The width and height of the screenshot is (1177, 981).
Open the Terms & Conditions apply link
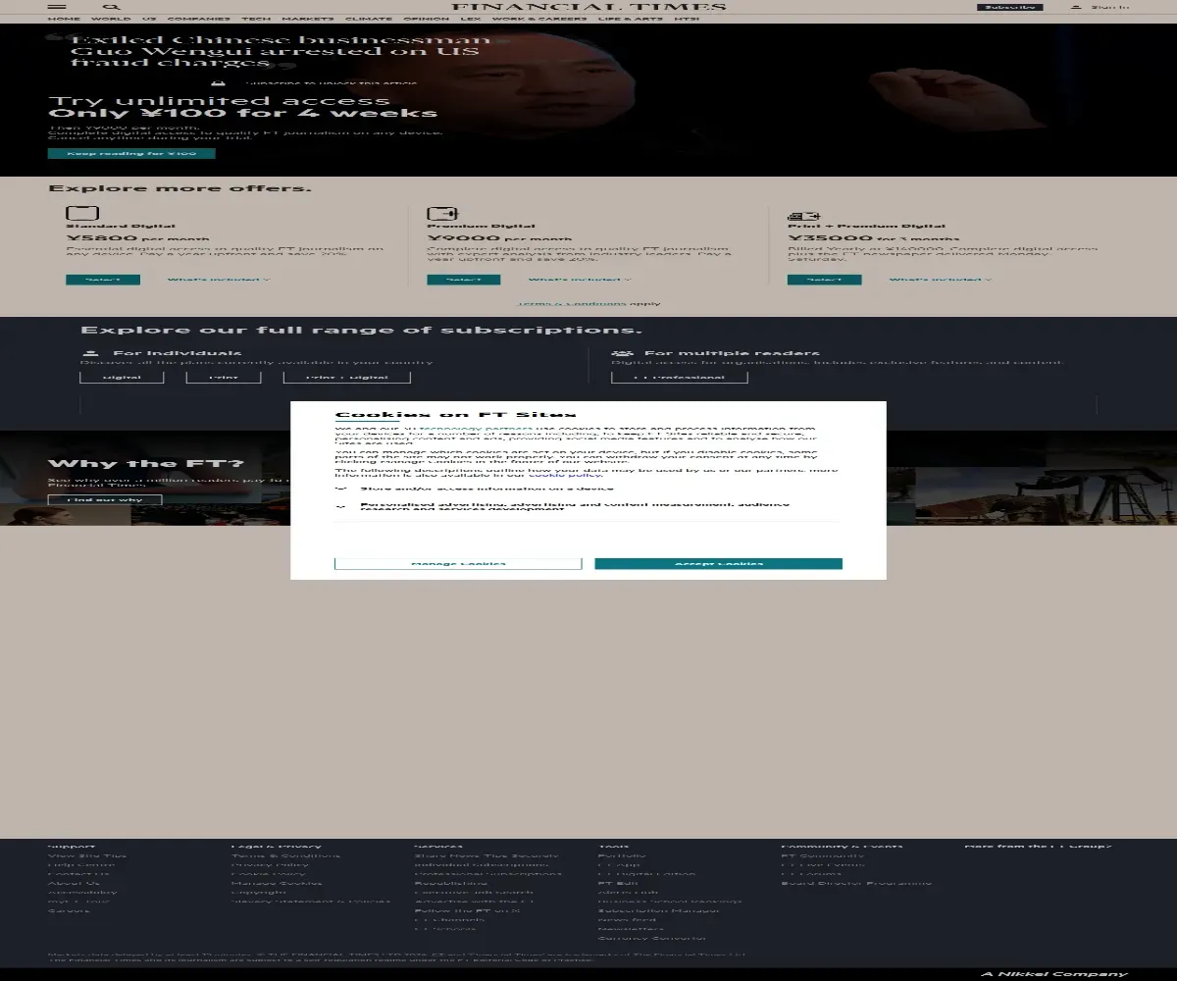pyautogui.click(x=572, y=303)
